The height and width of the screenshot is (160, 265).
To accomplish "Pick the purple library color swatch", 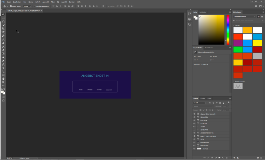I will 238,43.
